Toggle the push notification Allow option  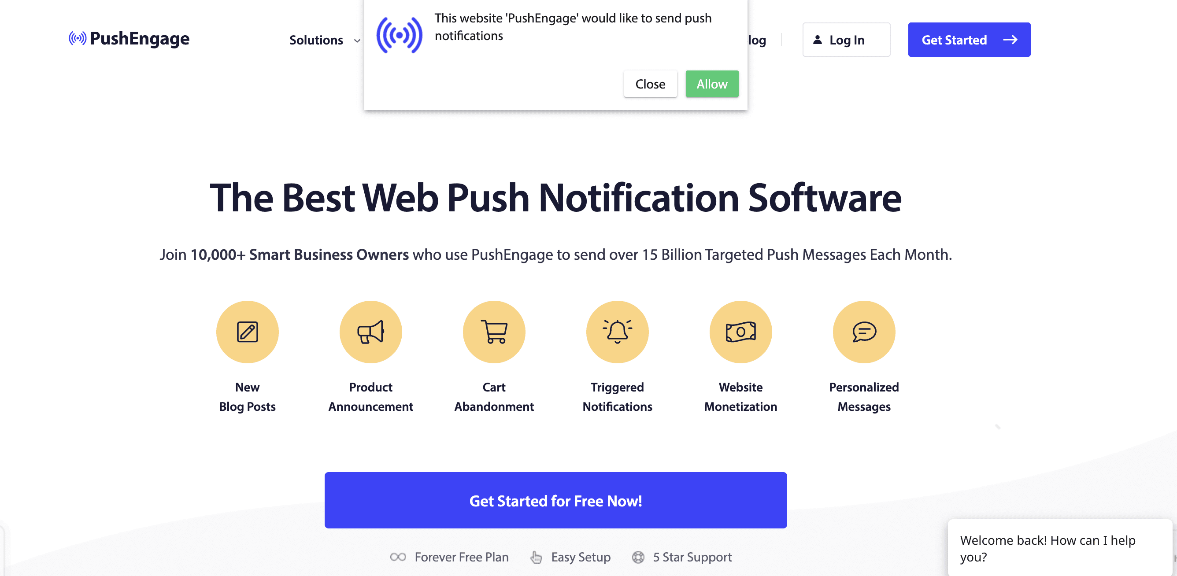(x=711, y=83)
